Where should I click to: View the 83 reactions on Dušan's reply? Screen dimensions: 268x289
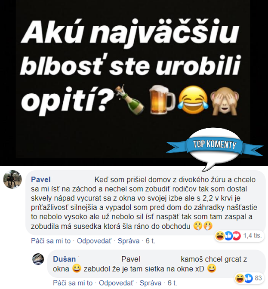point(258,278)
